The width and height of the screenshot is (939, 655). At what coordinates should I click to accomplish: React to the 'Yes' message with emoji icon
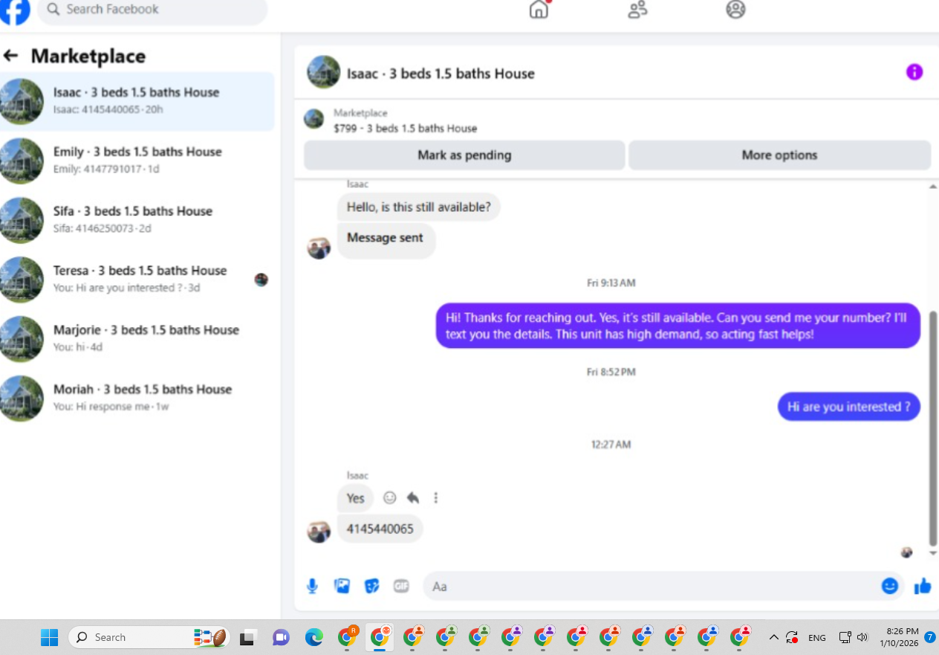pos(389,498)
